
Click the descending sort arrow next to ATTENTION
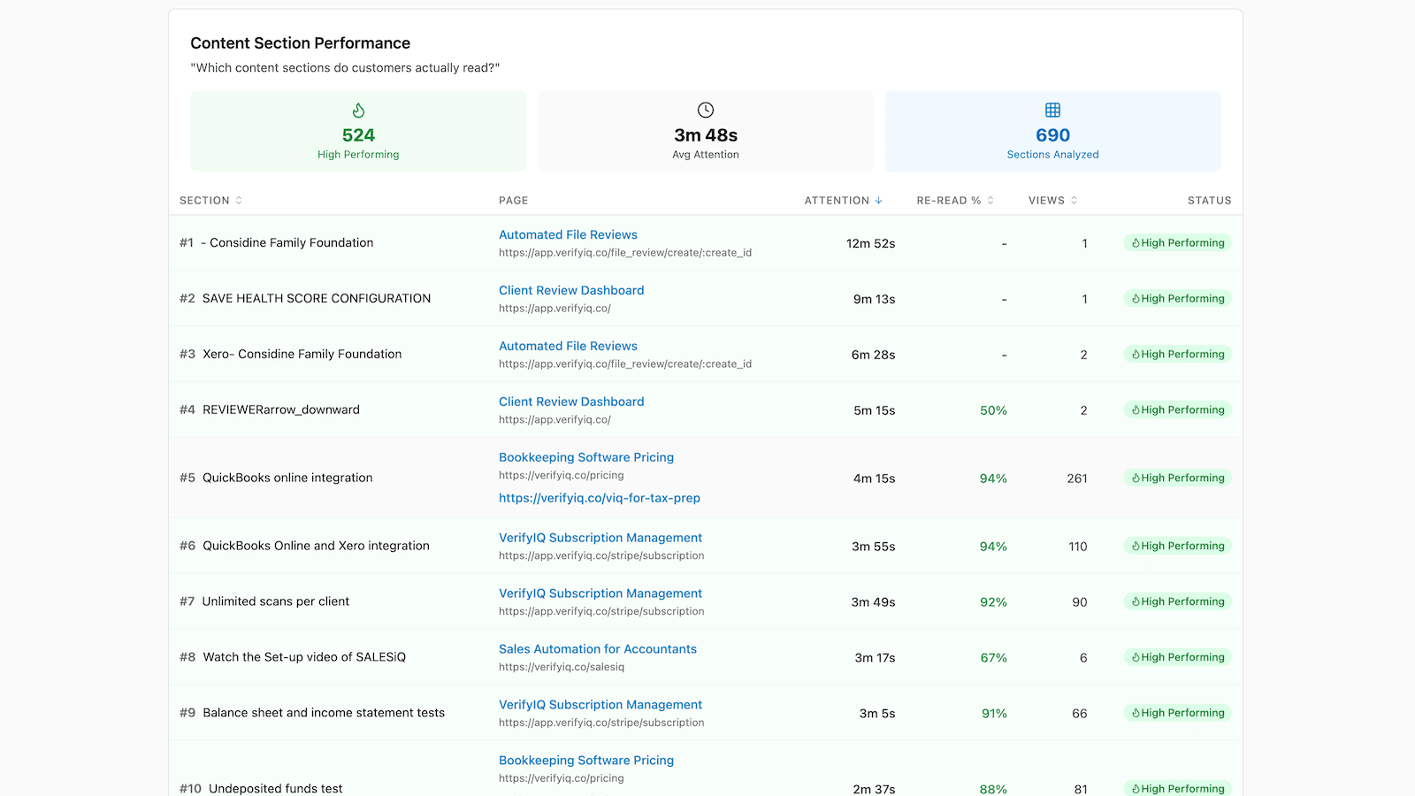point(878,200)
